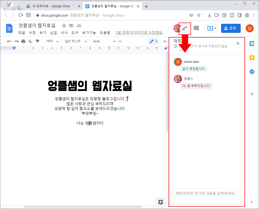
Task: Click the blue 공유 share button
Action: pos(231,28)
